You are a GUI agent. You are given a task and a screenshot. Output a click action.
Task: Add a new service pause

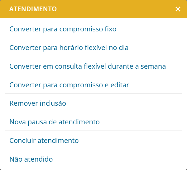coord(55,122)
